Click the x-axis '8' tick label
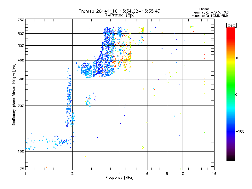 [167, 174]
